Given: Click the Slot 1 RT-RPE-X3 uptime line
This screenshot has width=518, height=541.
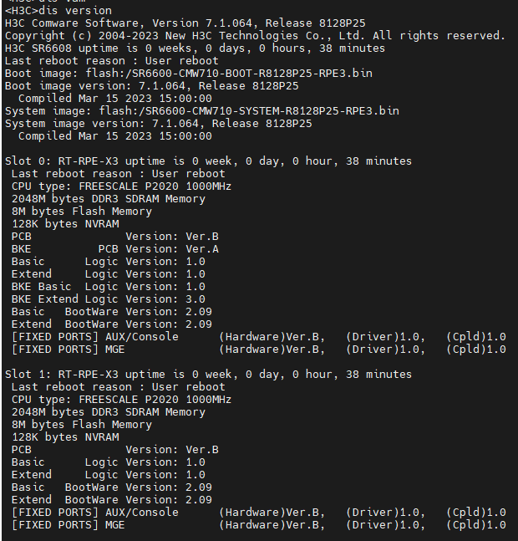Looking at the screenshot, I should coord(208,374).
